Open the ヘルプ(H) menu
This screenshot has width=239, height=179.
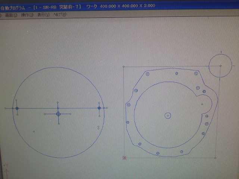[60, 15]
